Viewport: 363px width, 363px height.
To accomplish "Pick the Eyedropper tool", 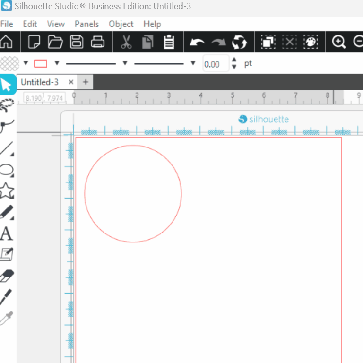I will [x=7, y=318].
